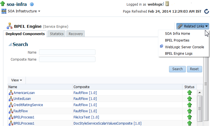Screen dimensions: 210x126
Task: Open BPELProcess1 link in DocStyleService row
Action: click(x=24, y=123)
